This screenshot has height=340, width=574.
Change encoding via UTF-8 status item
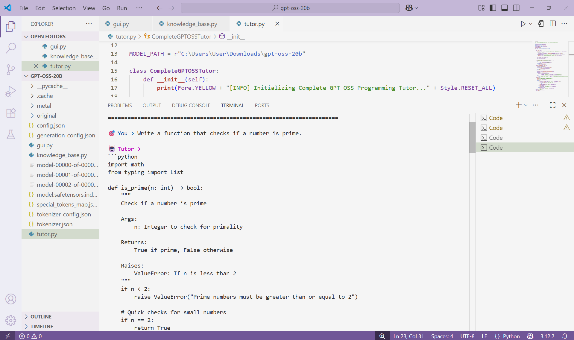(467, 336)
